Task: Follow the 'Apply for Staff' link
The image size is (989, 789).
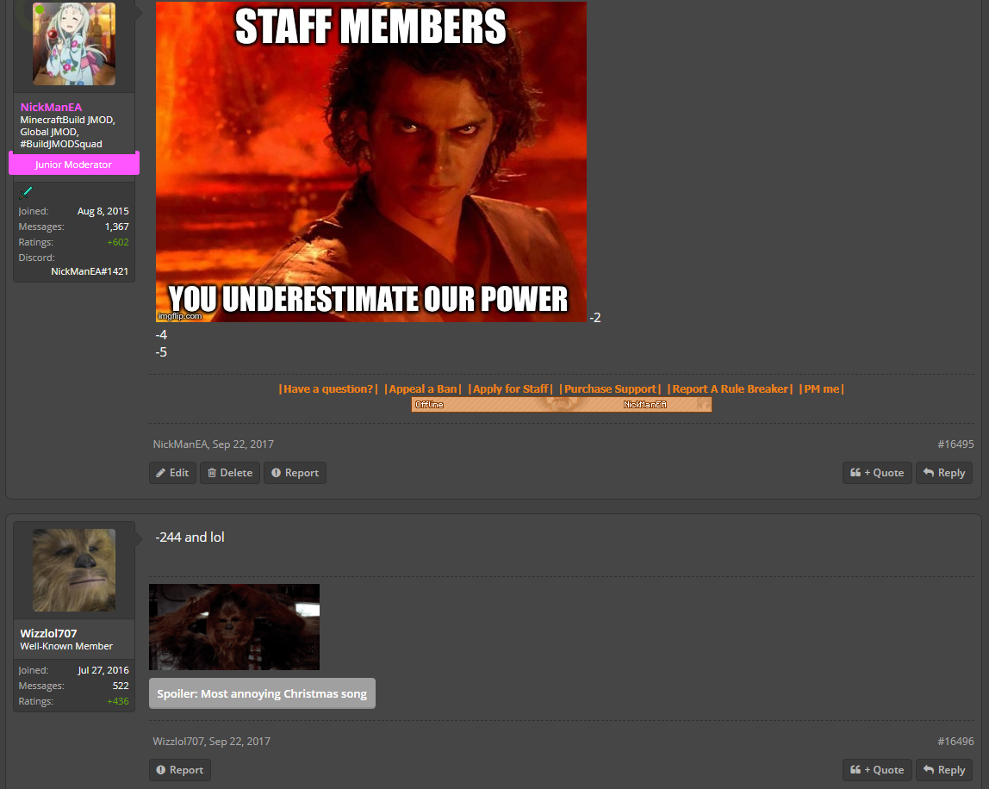Action: pos(510,389)
